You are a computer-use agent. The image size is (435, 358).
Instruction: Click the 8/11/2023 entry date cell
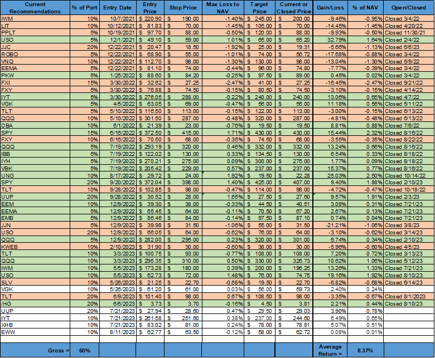tap(117, 332)
